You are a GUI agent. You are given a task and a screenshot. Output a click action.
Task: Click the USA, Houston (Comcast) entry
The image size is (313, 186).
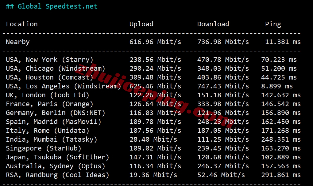[x=49, y=77]
